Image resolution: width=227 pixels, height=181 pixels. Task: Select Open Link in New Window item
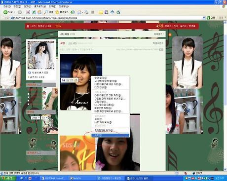(110, 81)
